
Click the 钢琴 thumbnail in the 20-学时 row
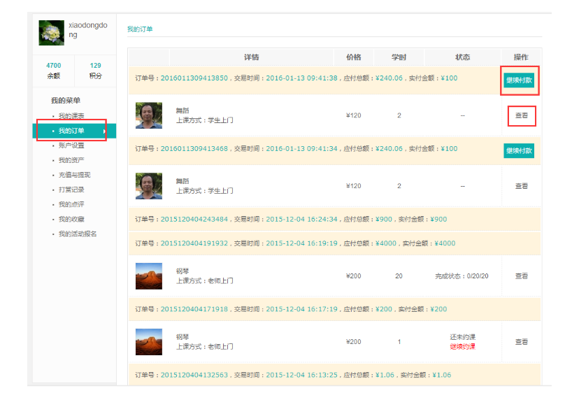148,276
